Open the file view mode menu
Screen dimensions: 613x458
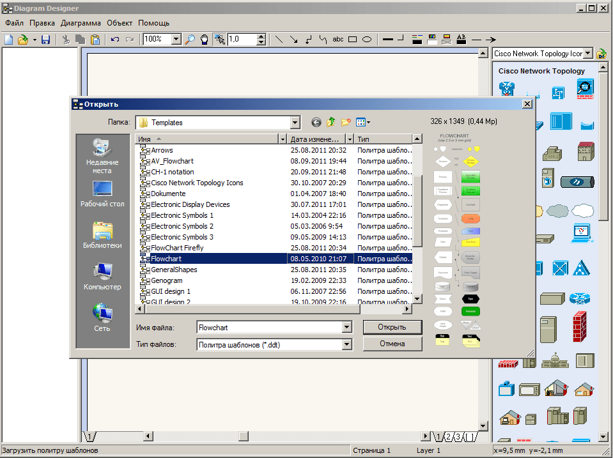(x=362, y=123)
